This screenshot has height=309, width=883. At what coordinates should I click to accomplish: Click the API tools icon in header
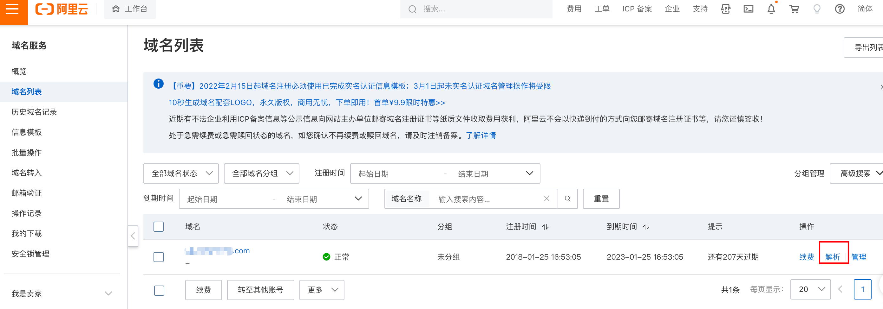(x=725, y=9)
